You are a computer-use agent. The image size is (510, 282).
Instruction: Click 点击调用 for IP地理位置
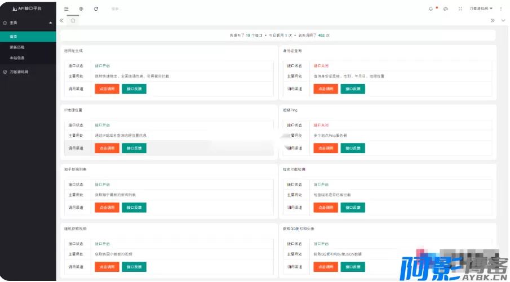pyautogui.click(x=107, y=148)
